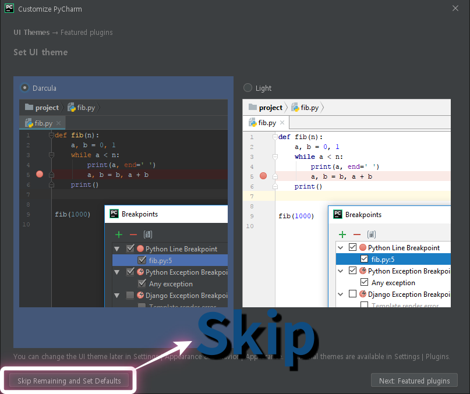Click fib.py breadcrumb file icon in Darcula preview
Screen dimensions: 470x394
pyautogui.click(x=71, y=107)
